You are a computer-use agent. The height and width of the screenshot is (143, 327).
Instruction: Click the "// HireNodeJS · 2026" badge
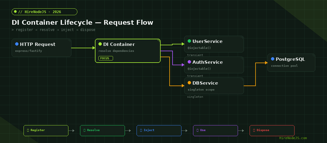click(x=44, y=12)
